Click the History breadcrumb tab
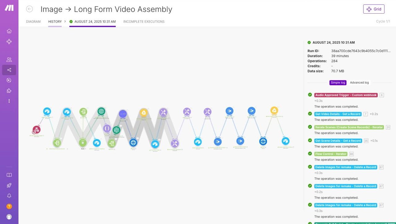Viewport: 396px width, 224px height. click(55, 22)
